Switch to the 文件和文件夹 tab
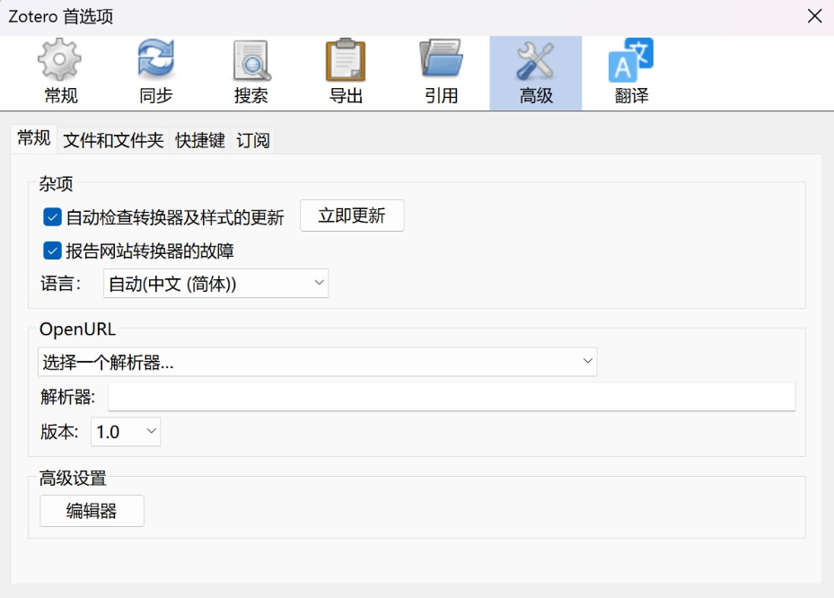Viewport: 834px width, 598px height. tap(113, 140)
